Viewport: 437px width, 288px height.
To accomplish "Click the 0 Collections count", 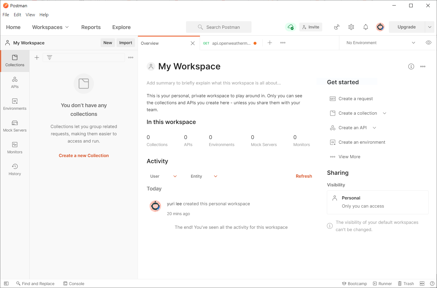I will pyautogui.click(x=157, y=141).
